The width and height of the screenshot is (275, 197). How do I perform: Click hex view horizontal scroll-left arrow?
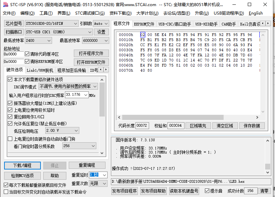(119, 117)
